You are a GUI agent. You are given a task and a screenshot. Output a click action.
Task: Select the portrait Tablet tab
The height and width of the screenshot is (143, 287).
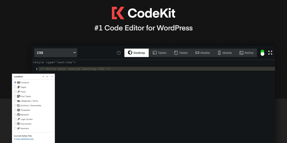pos(181,53)
